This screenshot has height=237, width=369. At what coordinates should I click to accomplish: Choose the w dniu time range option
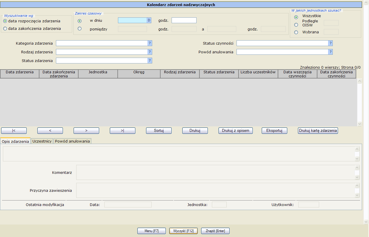pyautogui.click(x=80, y=21)
